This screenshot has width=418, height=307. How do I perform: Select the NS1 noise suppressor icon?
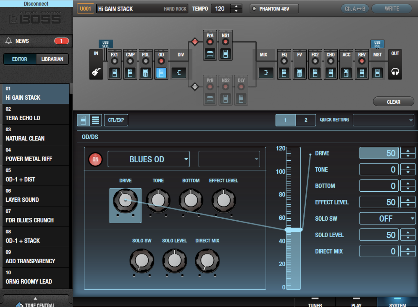[x=225, y=54]
